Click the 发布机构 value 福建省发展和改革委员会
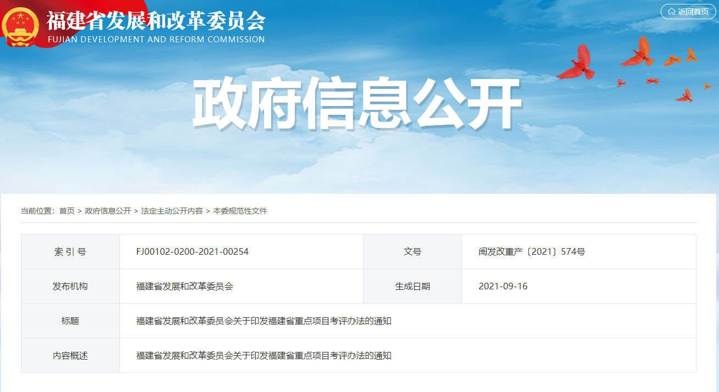 [x=184, y=286]
